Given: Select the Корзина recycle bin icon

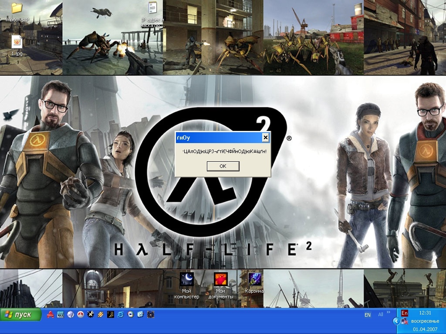Looking at the screenshot, I should pos(254,283).
